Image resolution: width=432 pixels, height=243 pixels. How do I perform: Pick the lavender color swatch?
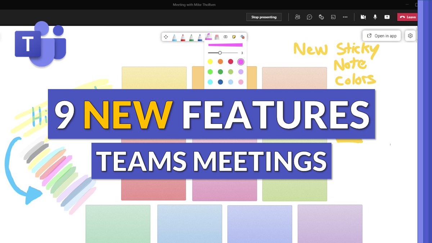[x=241, y=72]
